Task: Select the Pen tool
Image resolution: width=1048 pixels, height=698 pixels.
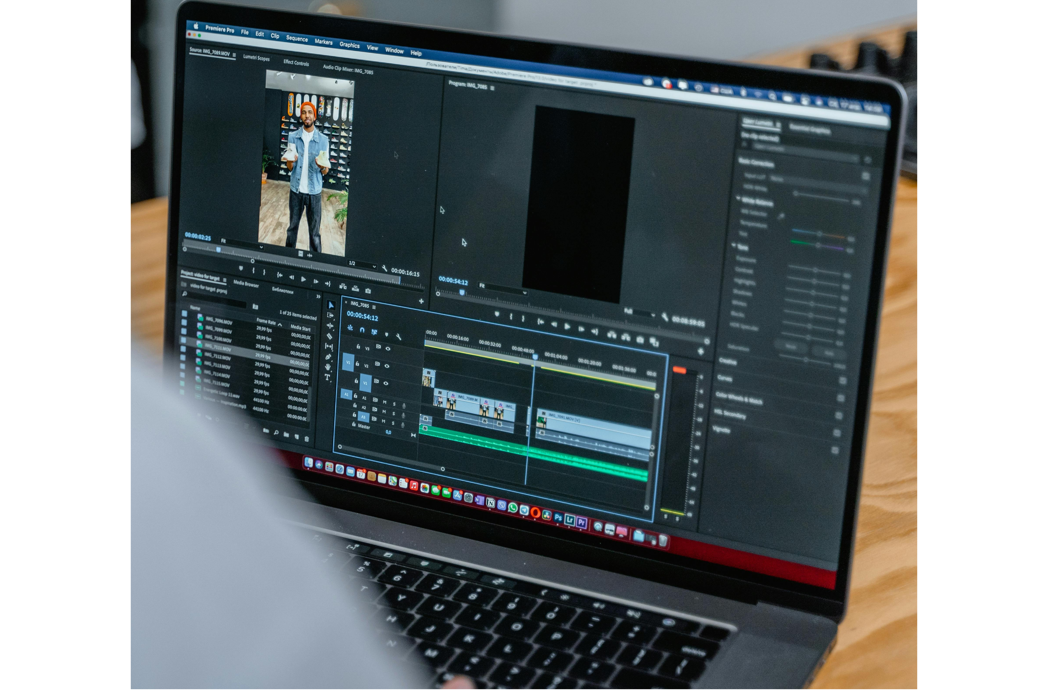Action: pyautogui.click(x=328, y=357)
